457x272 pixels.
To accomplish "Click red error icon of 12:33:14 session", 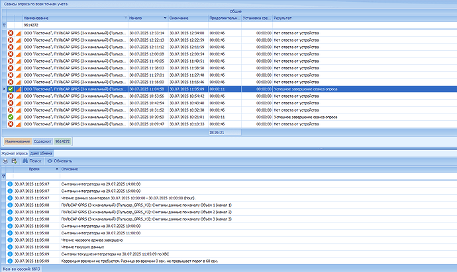I will pos(11,32).
